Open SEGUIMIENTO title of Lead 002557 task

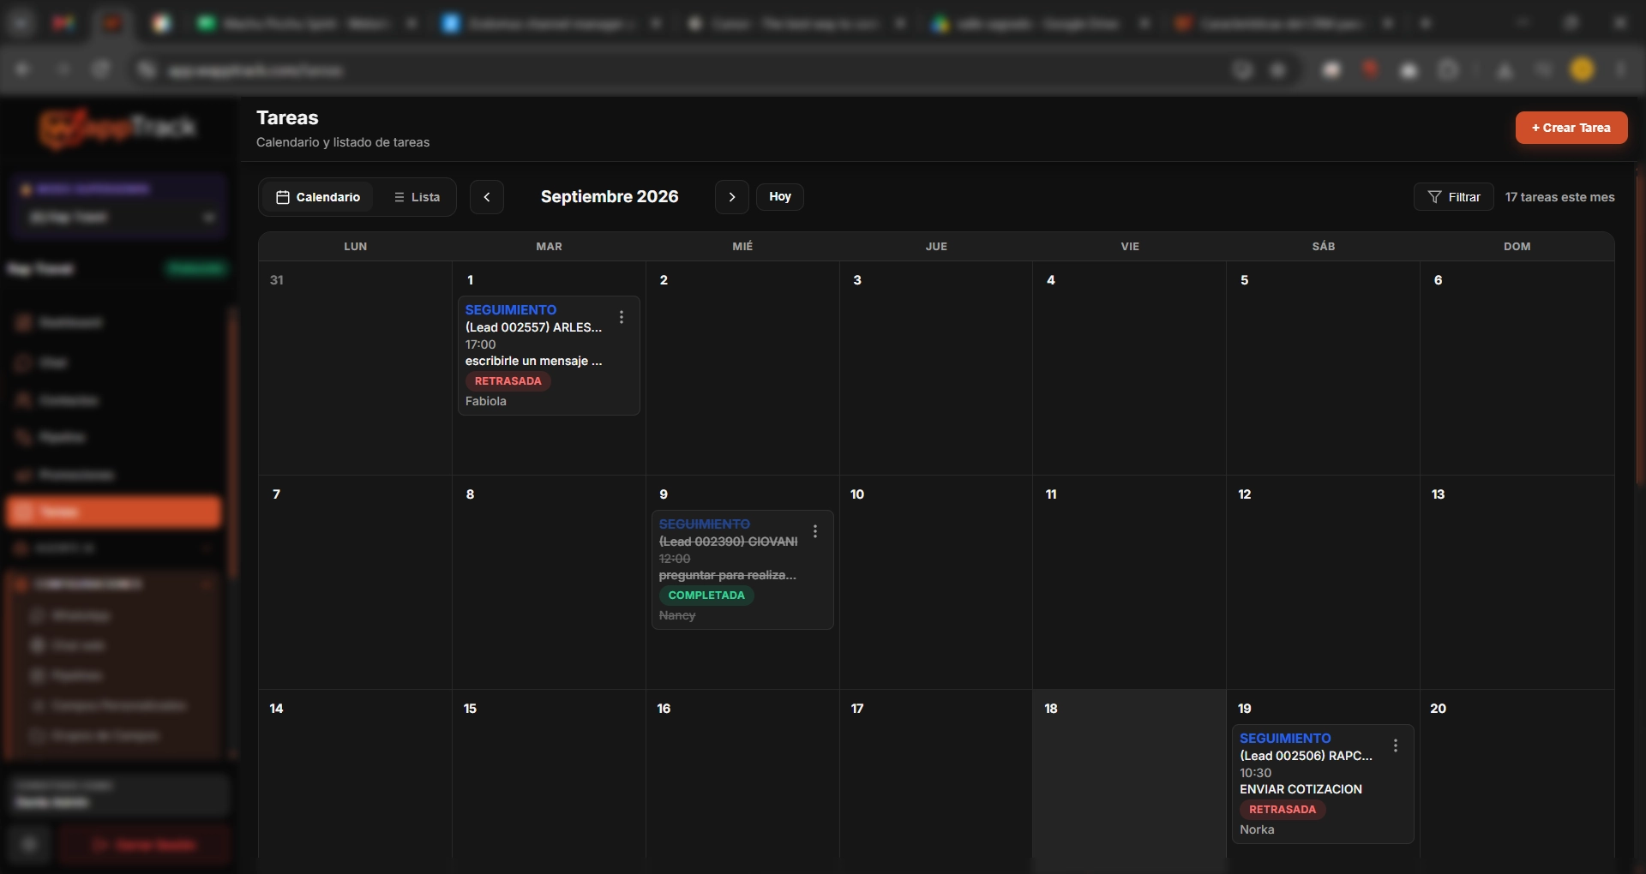(511, 309)
